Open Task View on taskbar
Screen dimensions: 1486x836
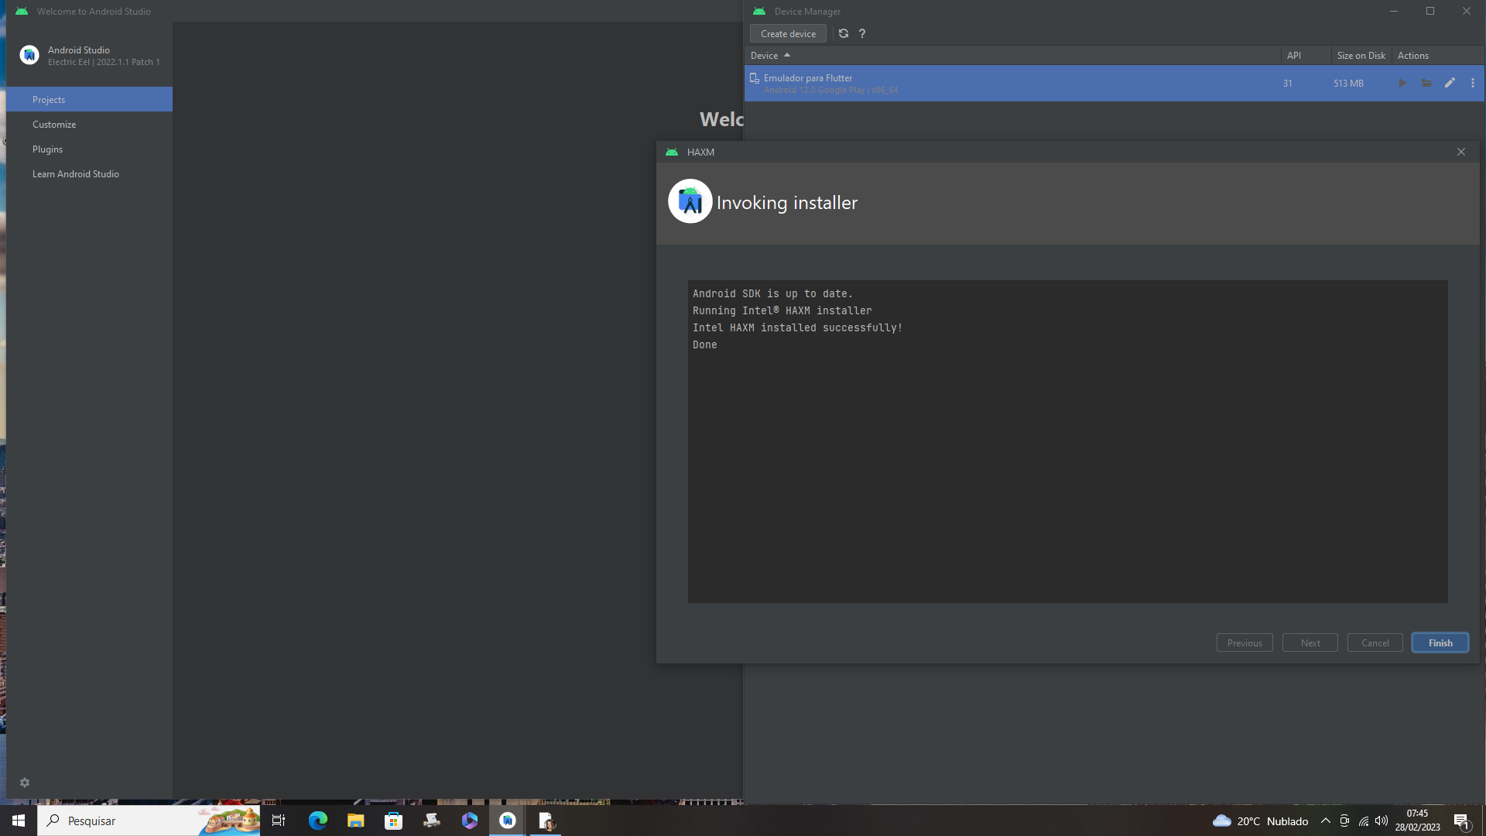[x=279, y=821]
